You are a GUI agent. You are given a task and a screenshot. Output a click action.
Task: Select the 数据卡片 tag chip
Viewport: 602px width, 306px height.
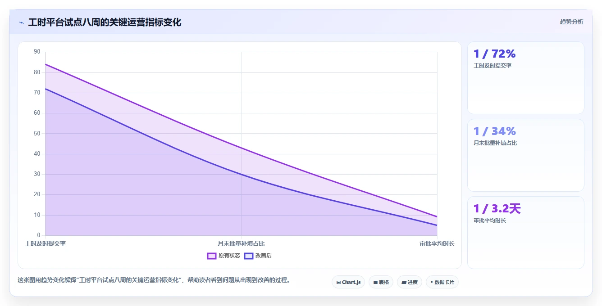[442, 282]
